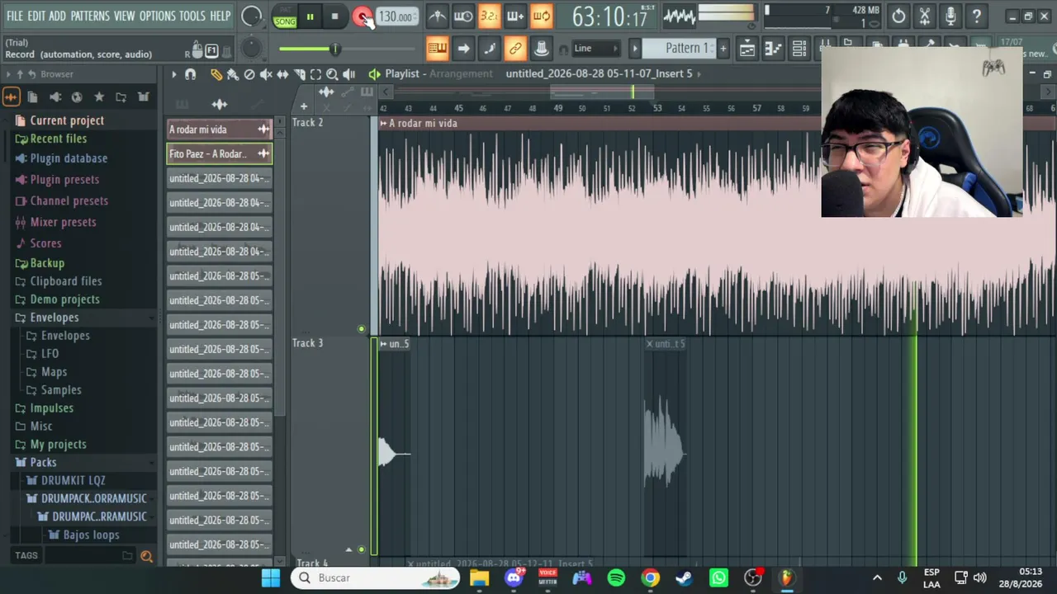Toggle loop recording icon

pyautogui.click(x=541, y=16)
